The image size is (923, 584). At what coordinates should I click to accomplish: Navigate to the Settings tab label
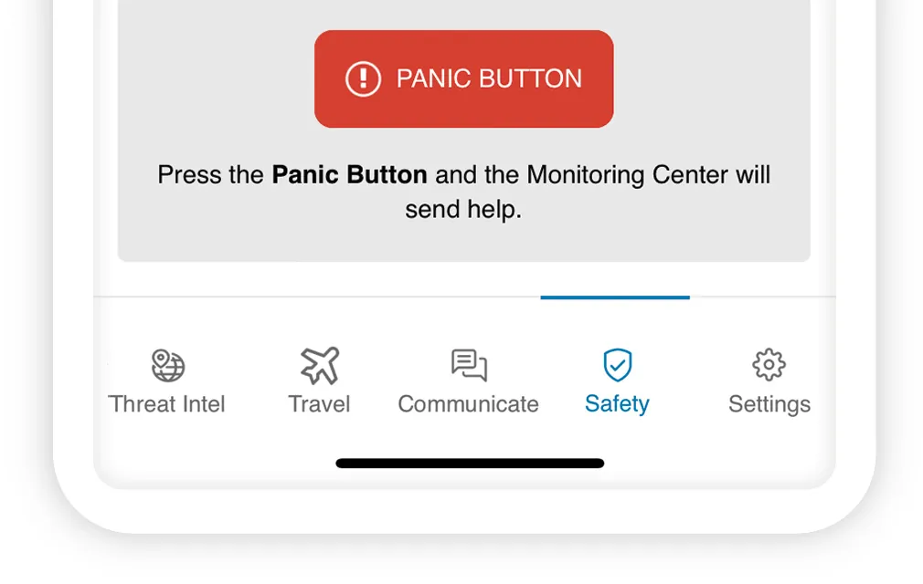tap(769, 404)
